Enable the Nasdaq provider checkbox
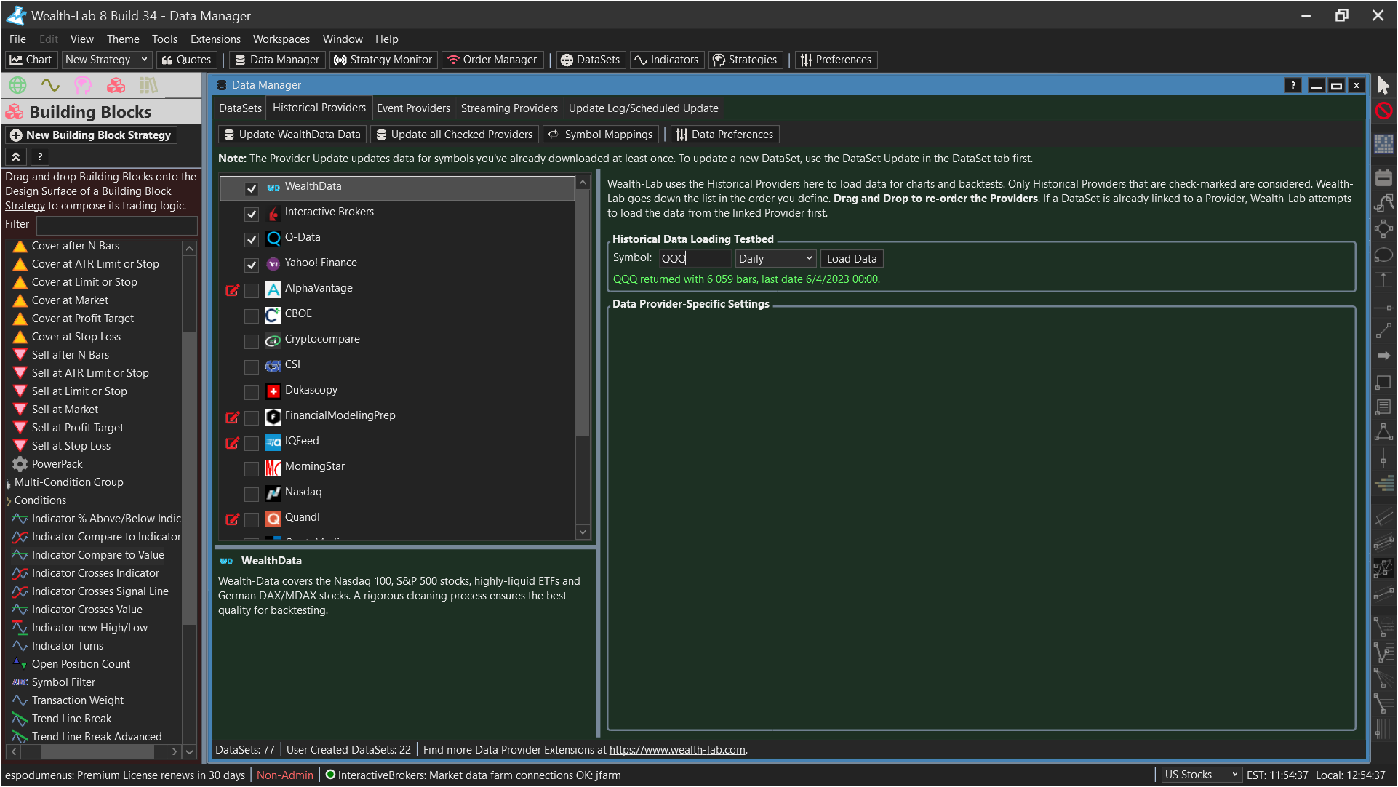This screenshot has height=787, width=1398. [252, 494]
